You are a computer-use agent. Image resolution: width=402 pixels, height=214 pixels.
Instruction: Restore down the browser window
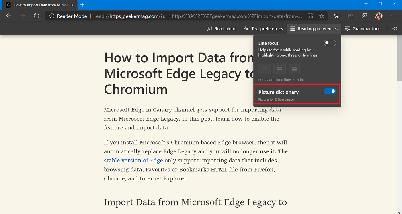(x=380, y=4)
